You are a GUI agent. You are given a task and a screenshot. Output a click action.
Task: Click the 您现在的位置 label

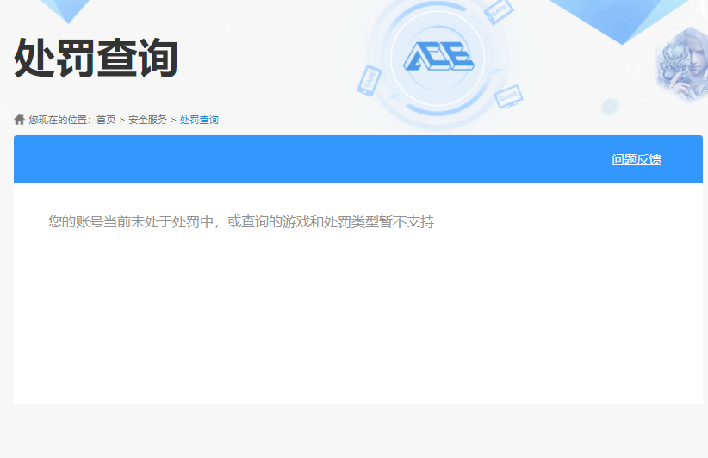pyautogui.click(x=60, y=120)
